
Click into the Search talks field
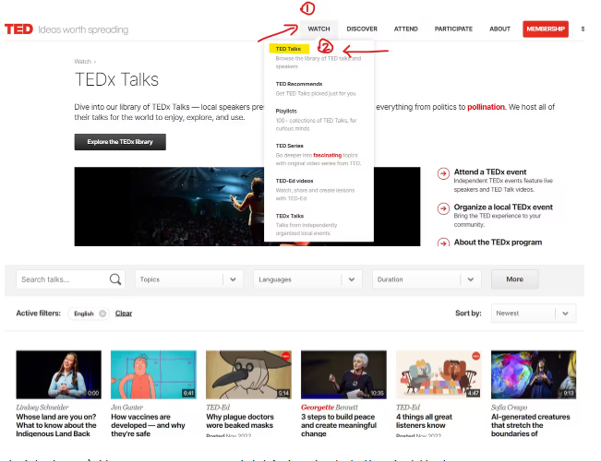(x=60, y=279)
